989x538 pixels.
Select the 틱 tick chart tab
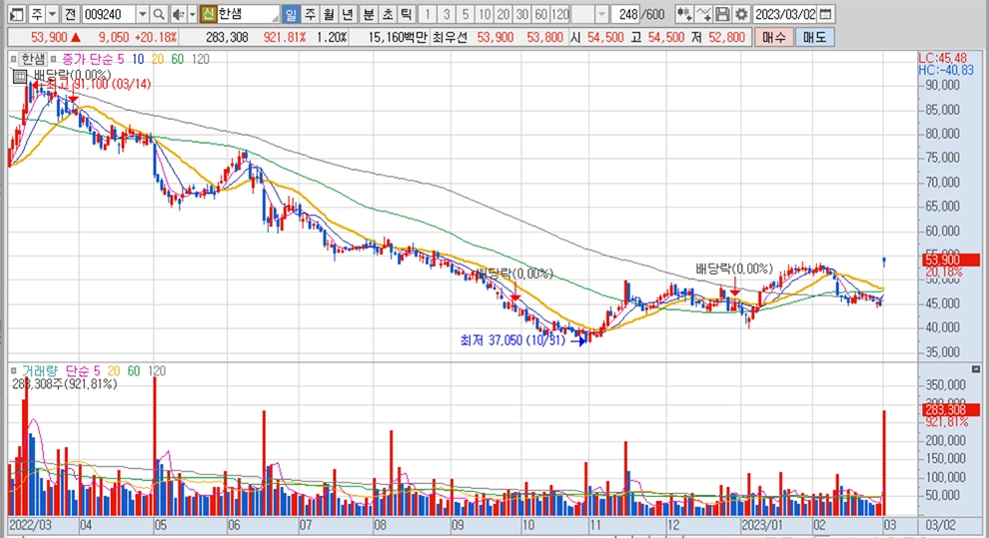pyautogui.click(x=405, y=14)
